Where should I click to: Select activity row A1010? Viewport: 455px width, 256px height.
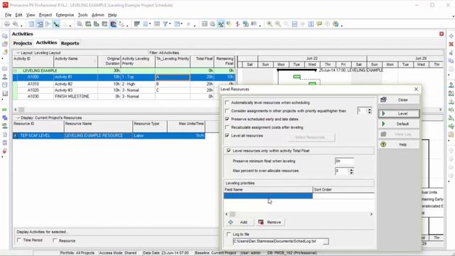tap(124, 84)
